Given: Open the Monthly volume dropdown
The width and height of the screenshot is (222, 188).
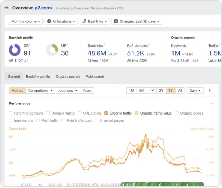Looking at the screenshot, I should click(26, 21).
